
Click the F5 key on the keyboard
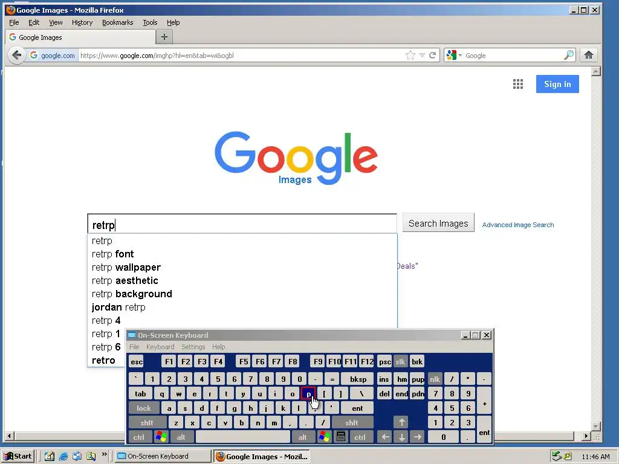[x=244, y=362]
